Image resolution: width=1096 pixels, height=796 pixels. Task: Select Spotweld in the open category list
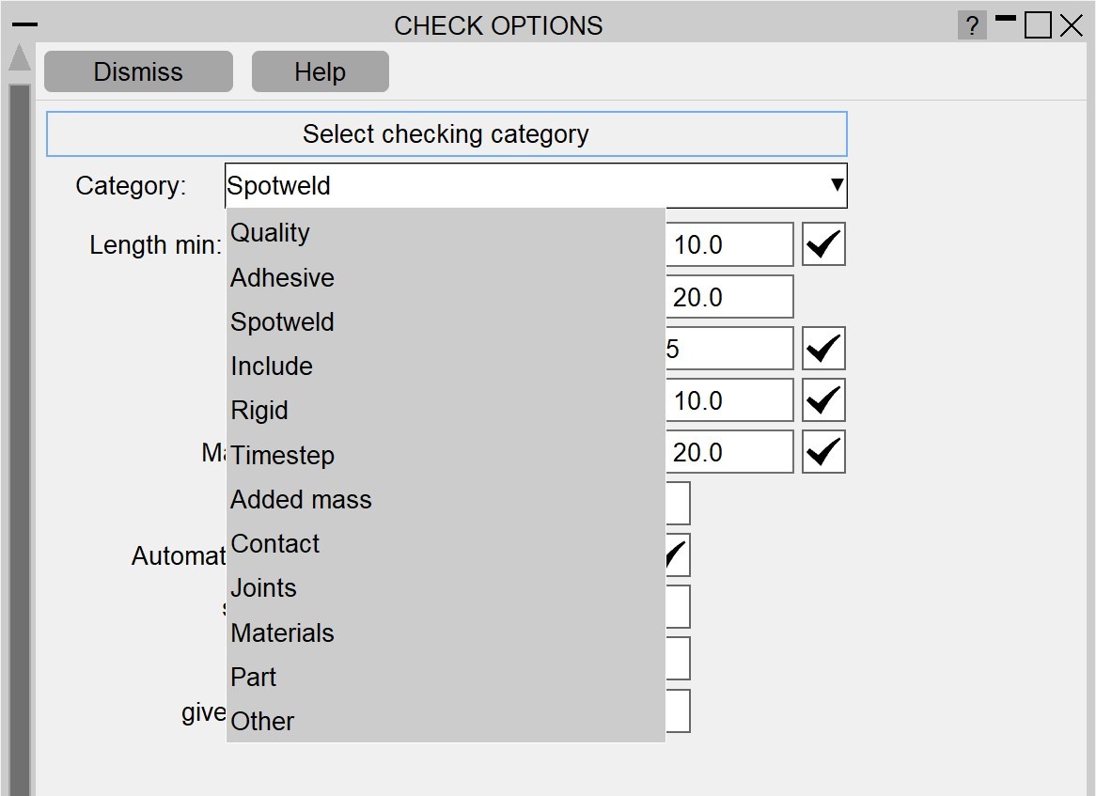tap(446, 322)
